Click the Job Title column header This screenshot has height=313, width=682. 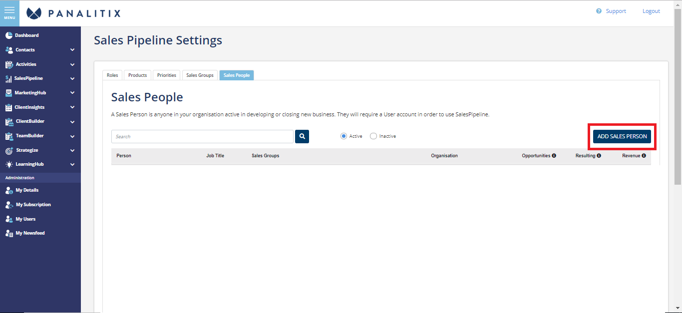pyautogui.click(x=215, y=156)
